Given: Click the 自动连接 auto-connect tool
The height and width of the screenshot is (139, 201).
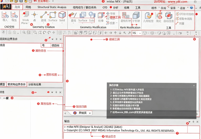Looking at the screenshot, I should click(x=168, y=17).
